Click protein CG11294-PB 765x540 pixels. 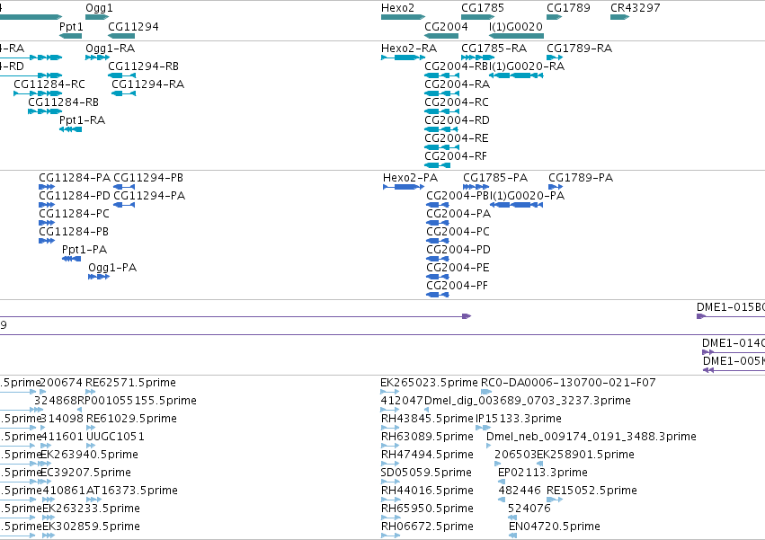[x=124, y=187]
